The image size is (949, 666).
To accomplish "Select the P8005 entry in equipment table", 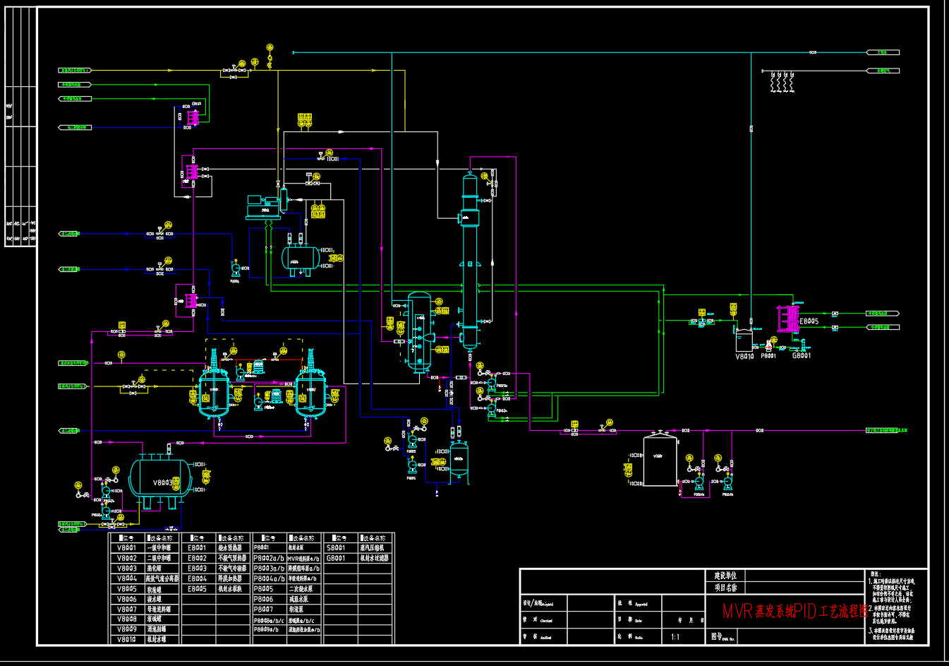I will pyautogui.click(x=263, y=589).
